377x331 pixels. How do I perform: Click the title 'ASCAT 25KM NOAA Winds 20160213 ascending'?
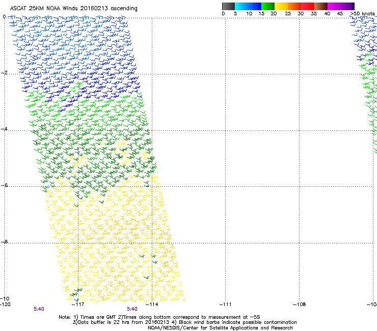click(73, 9)
